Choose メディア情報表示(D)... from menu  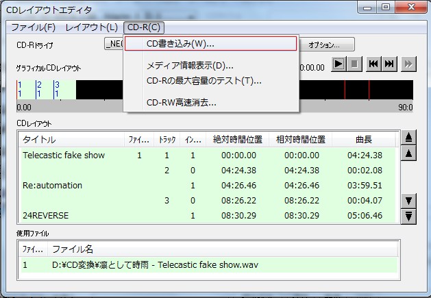click(190, 66)
